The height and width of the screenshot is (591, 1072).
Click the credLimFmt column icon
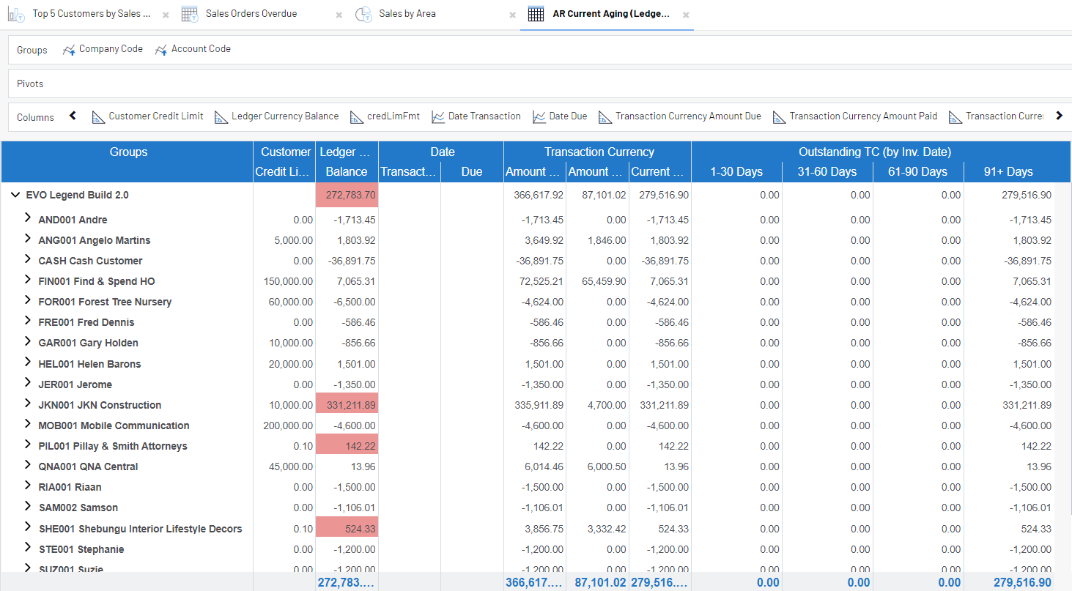pyautogui.click(x=357, y=117)
